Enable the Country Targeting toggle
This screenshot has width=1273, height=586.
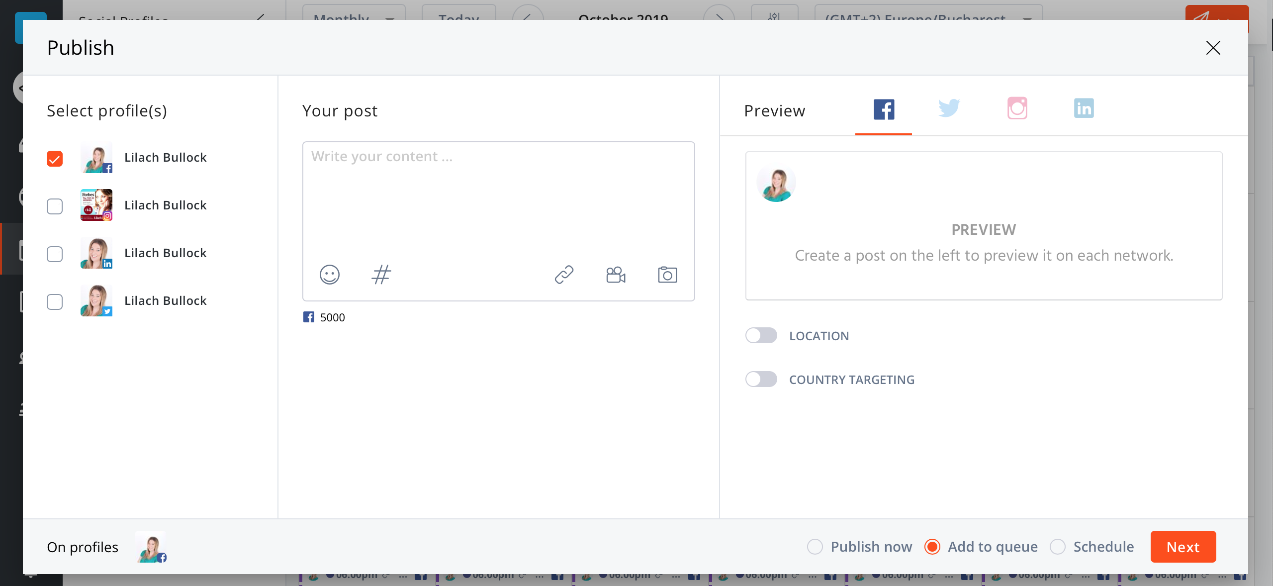(760, 379)
